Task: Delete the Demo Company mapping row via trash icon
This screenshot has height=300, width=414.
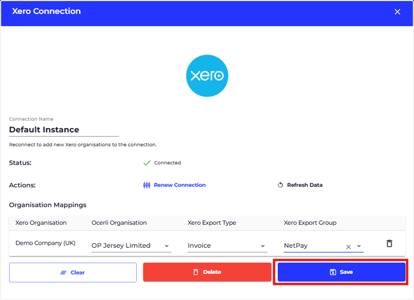Action: [x=389, y=243]
